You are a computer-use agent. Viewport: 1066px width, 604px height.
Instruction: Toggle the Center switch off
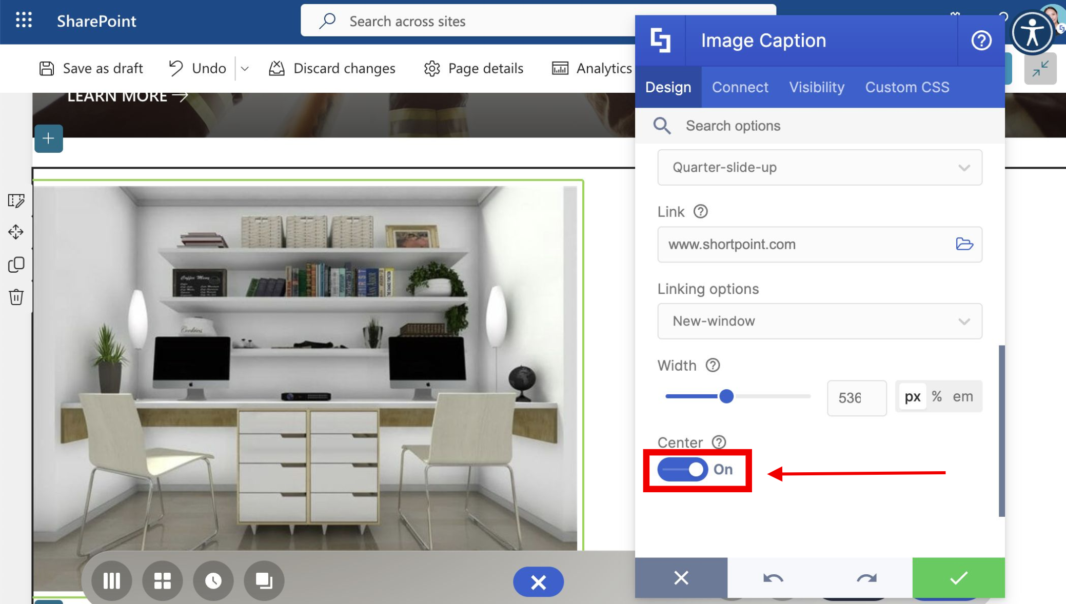pos(683,469)
